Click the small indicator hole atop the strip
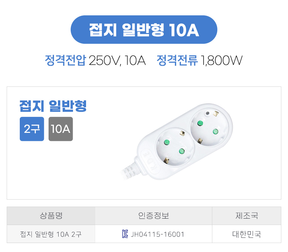 (x=207, y=113)
